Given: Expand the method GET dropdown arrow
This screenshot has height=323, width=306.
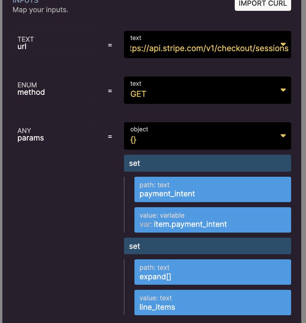Looking at the screenshot, I should tap(283, 90).
